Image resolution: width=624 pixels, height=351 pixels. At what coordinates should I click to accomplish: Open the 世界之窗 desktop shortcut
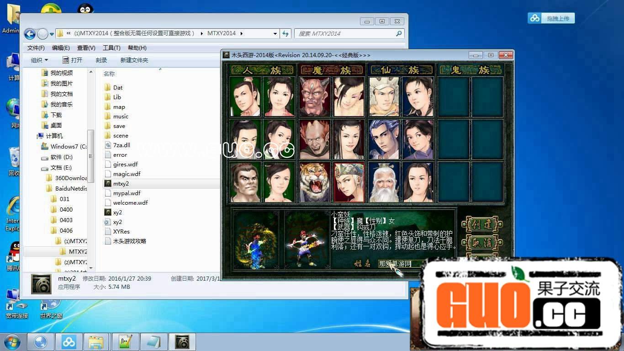coord(51,308)
